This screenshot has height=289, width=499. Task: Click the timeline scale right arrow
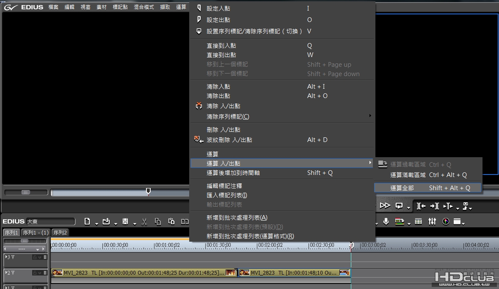tap(43, 249)
